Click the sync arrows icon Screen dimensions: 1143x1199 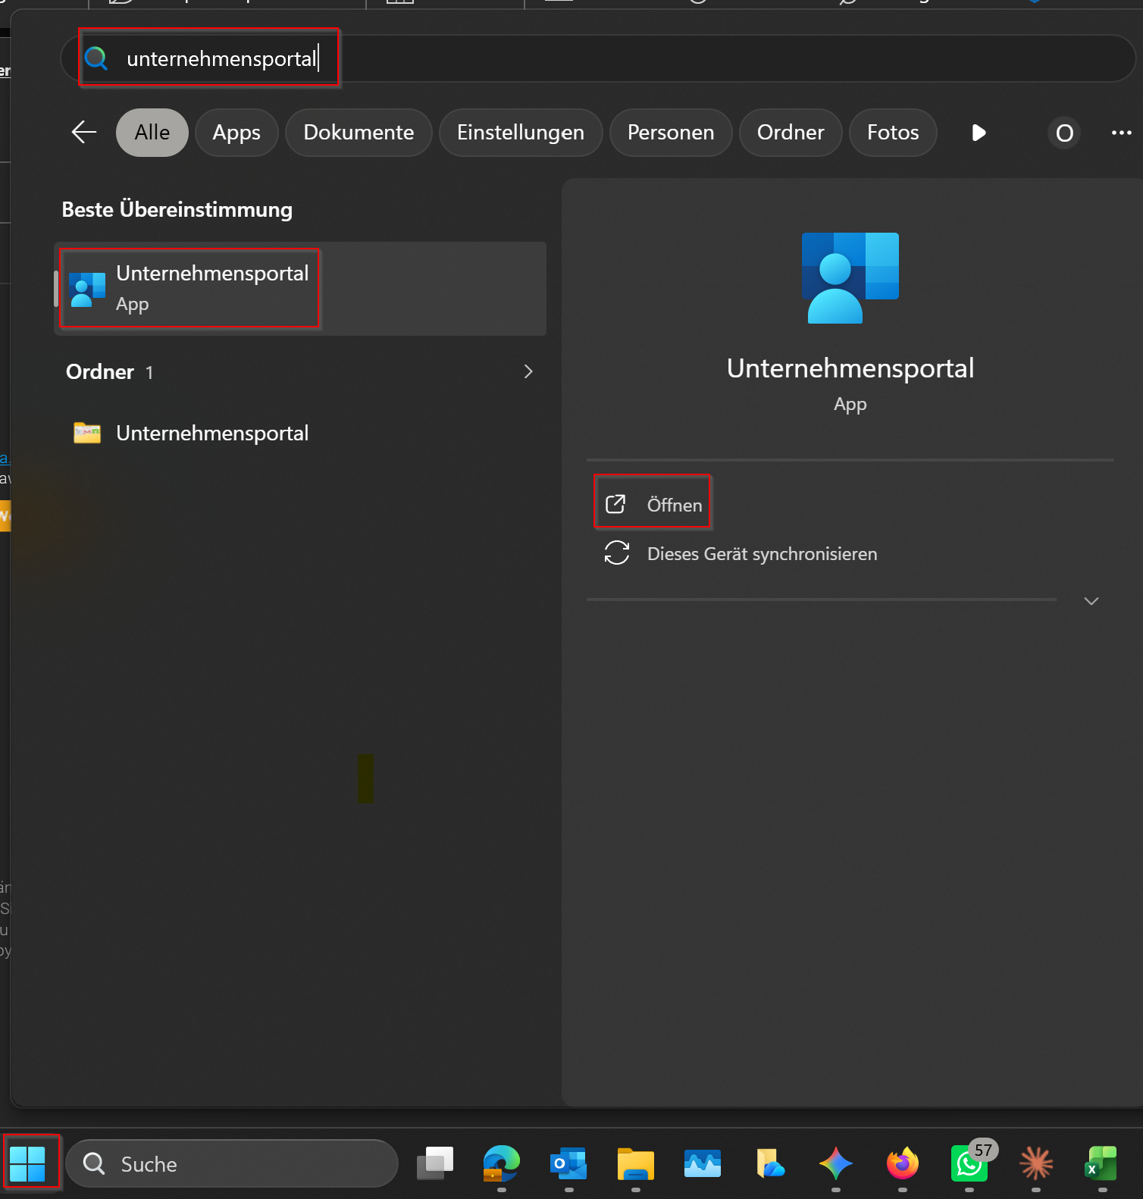pyautogui.click(x=617, y=553)
